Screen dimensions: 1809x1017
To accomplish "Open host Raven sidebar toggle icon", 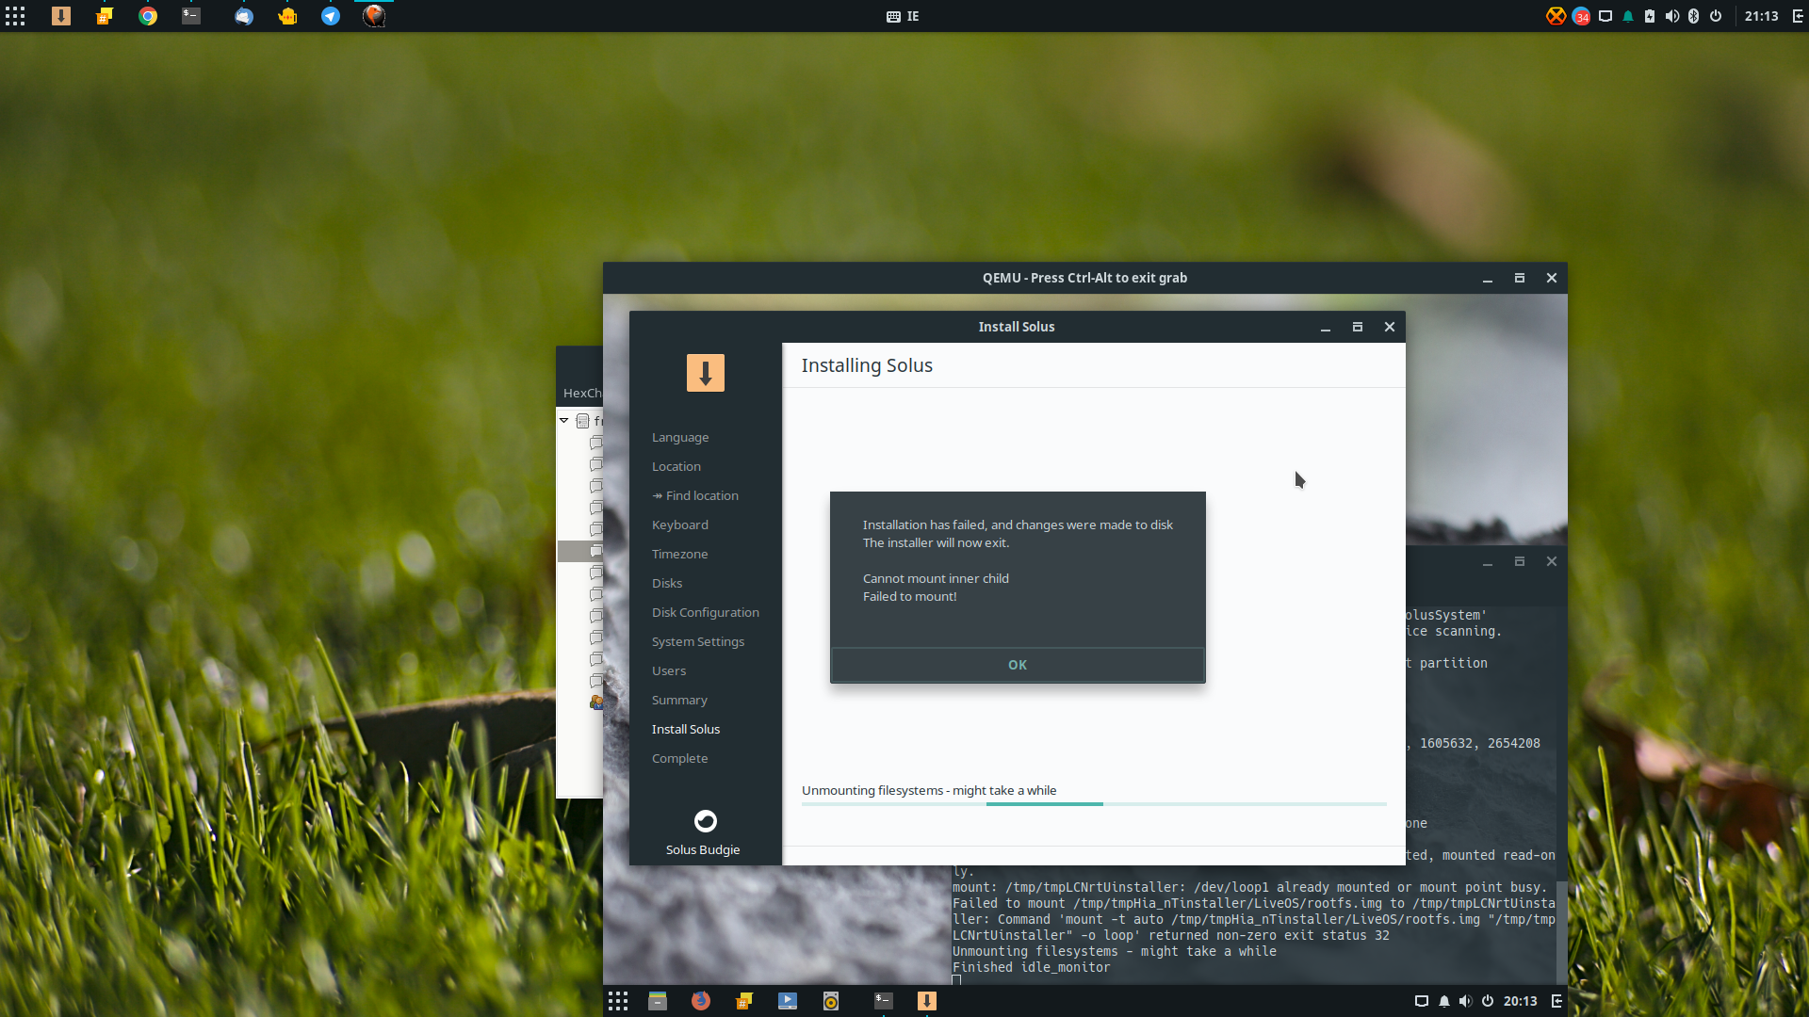I will tap(1796, 16).
